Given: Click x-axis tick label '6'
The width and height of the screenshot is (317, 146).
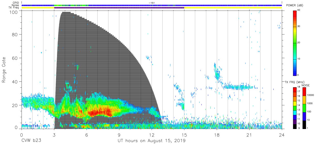Looking at the screenshot, I should (86, 135).
